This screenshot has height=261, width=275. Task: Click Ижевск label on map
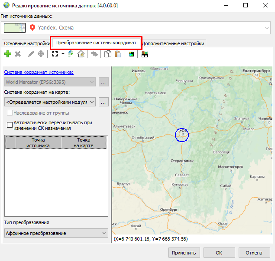139,71
